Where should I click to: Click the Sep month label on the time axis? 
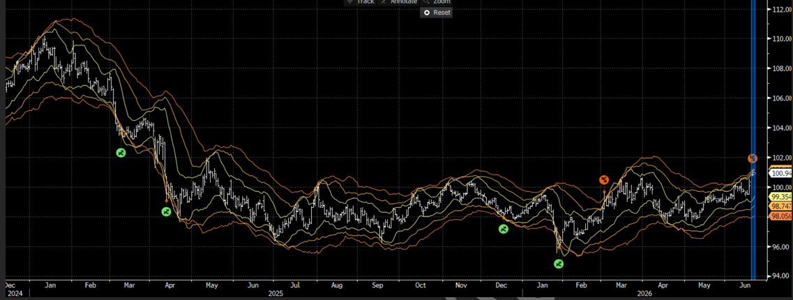click(x=378, y=286)
